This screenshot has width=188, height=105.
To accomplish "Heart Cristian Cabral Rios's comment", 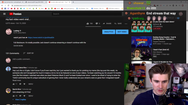I will 24,84.
